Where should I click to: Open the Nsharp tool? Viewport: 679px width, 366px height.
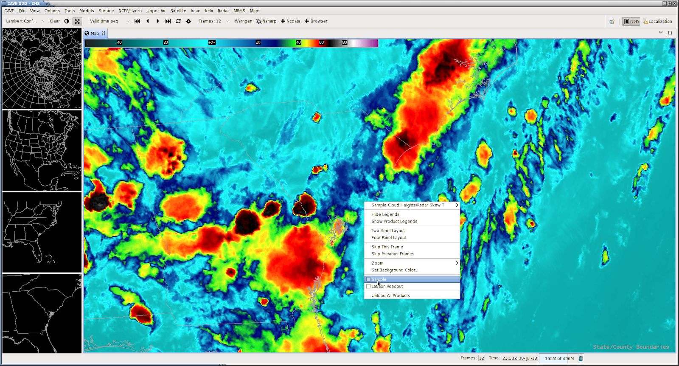pyautogui.click(x=266, y=21)
